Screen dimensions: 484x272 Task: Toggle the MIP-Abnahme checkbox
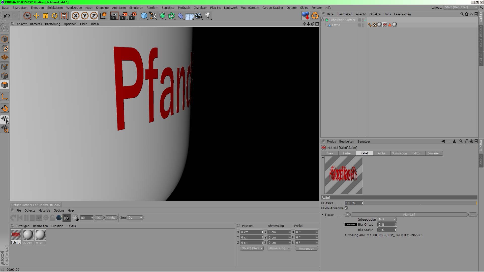tap(346, 208)
